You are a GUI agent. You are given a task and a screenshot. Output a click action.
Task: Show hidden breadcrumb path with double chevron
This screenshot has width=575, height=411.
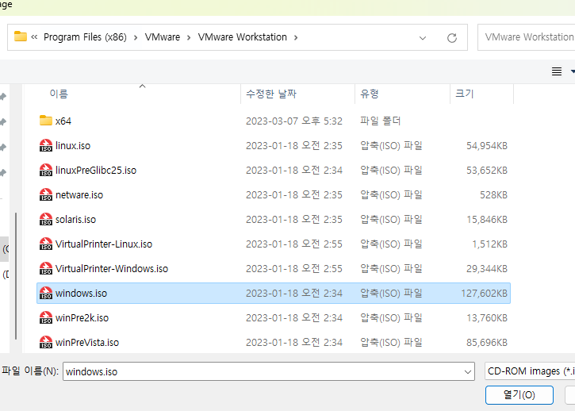34,37
